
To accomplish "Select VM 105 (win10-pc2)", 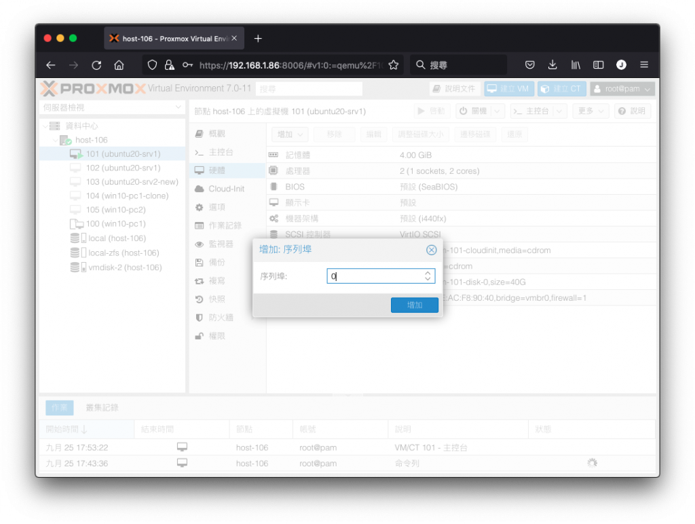I will (x=115, y=210).
